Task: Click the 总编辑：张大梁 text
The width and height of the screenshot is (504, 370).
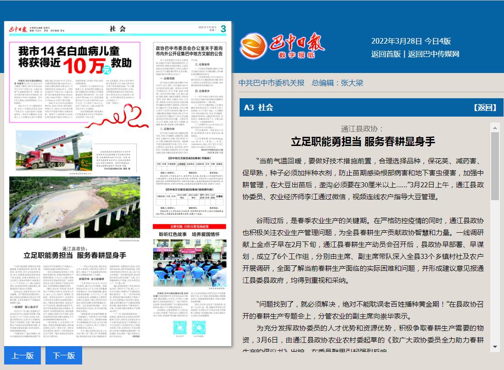Action: point(337,83)
